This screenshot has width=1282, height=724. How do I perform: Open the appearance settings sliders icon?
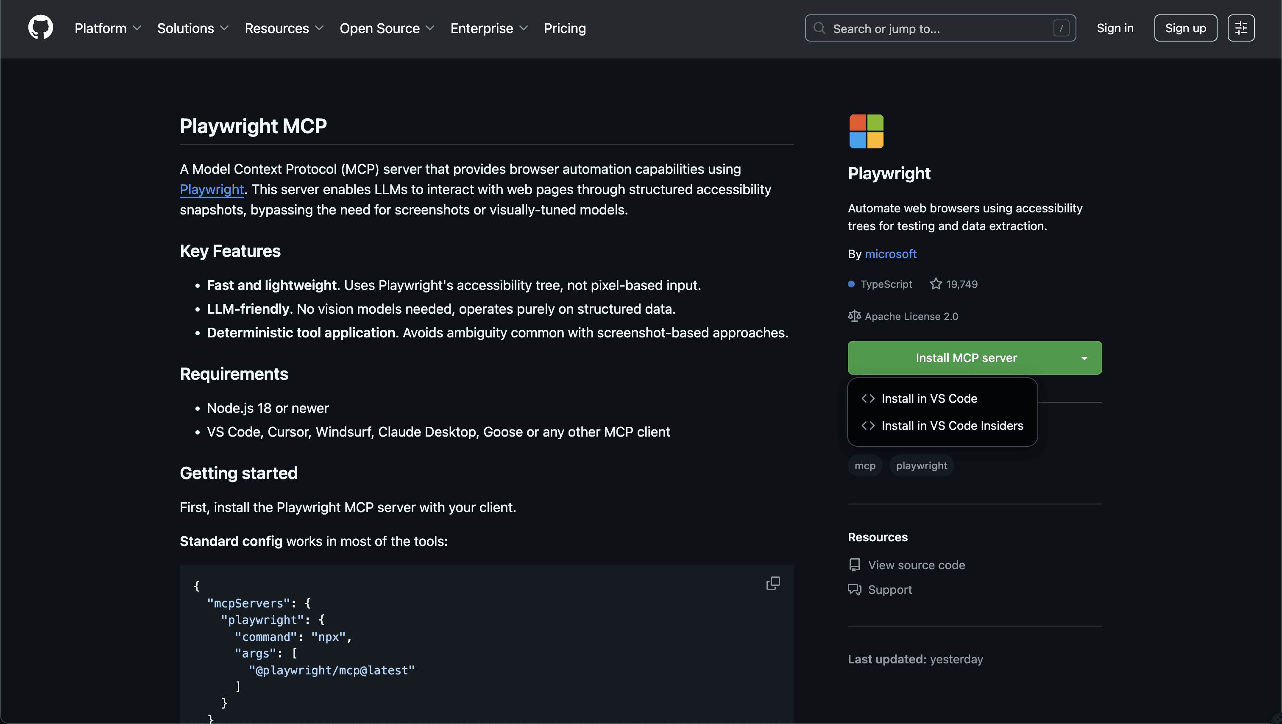[1241, 28]
